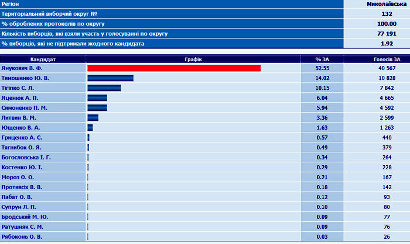Click the Графік column header
The width and height of the screenshot is (410, 244).
click(193, 58)
